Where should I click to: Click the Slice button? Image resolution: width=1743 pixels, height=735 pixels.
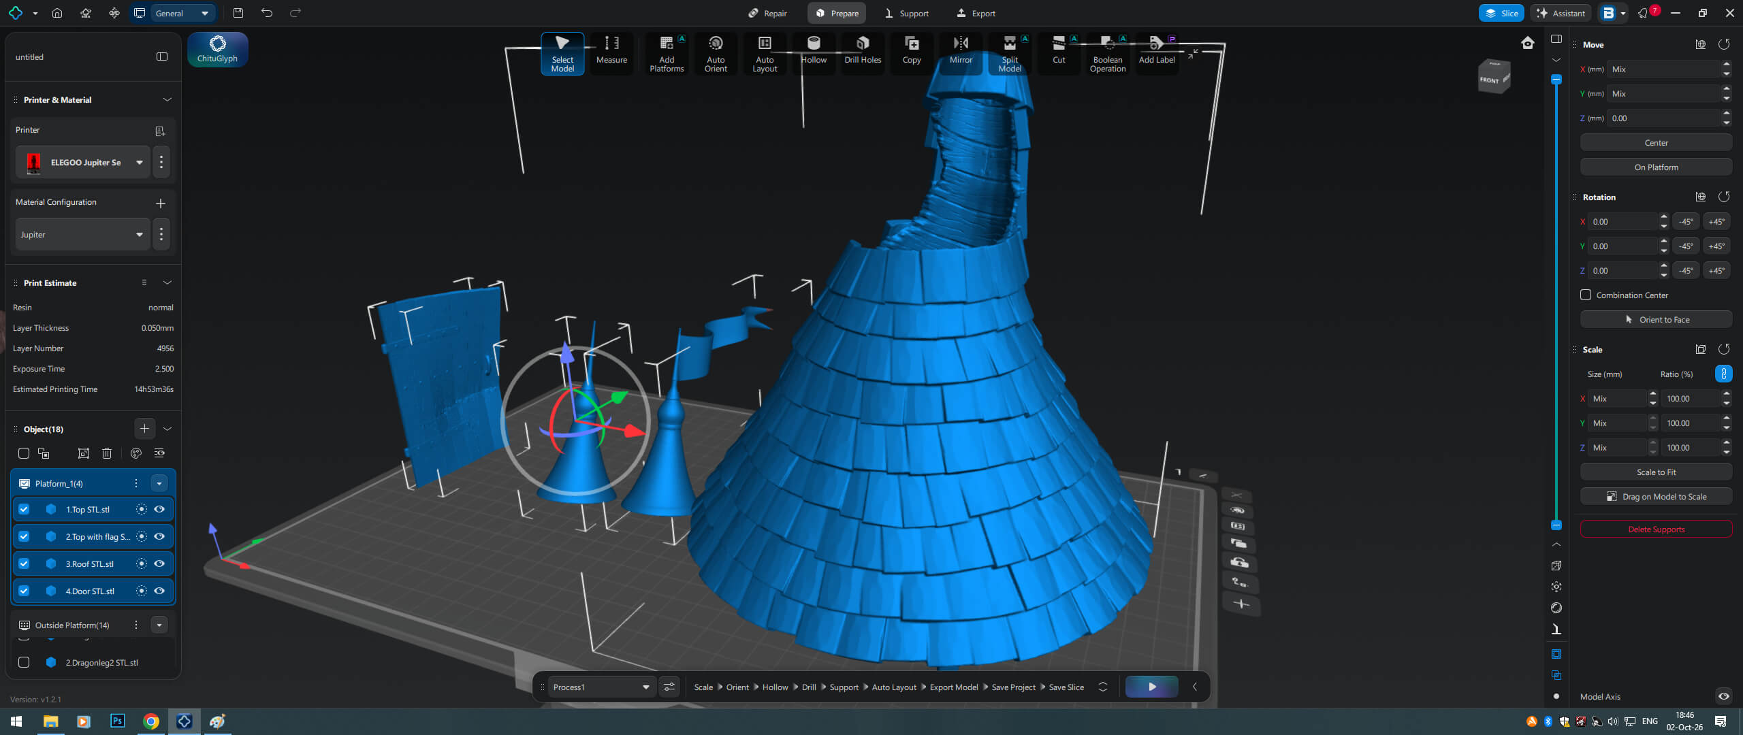click(1501, 13)
